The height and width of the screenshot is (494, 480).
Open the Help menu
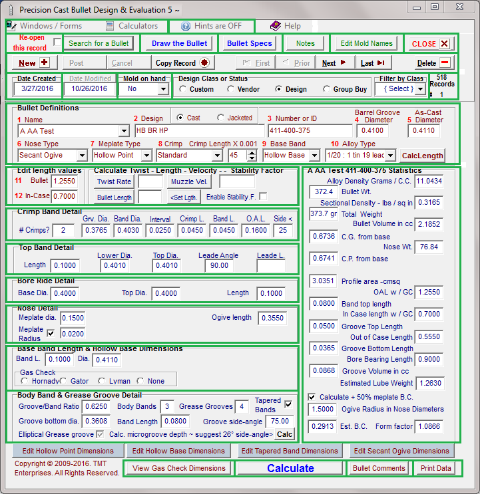click(x=286, y=26)
